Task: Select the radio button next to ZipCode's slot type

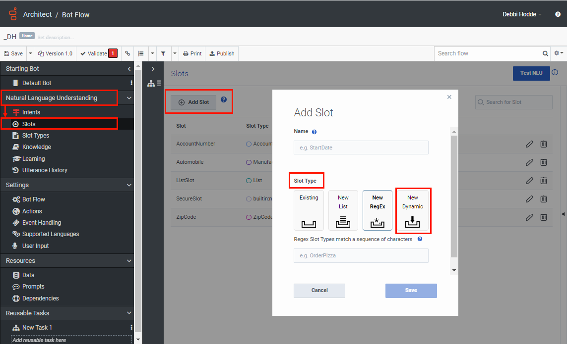Action: click(249, 217)
